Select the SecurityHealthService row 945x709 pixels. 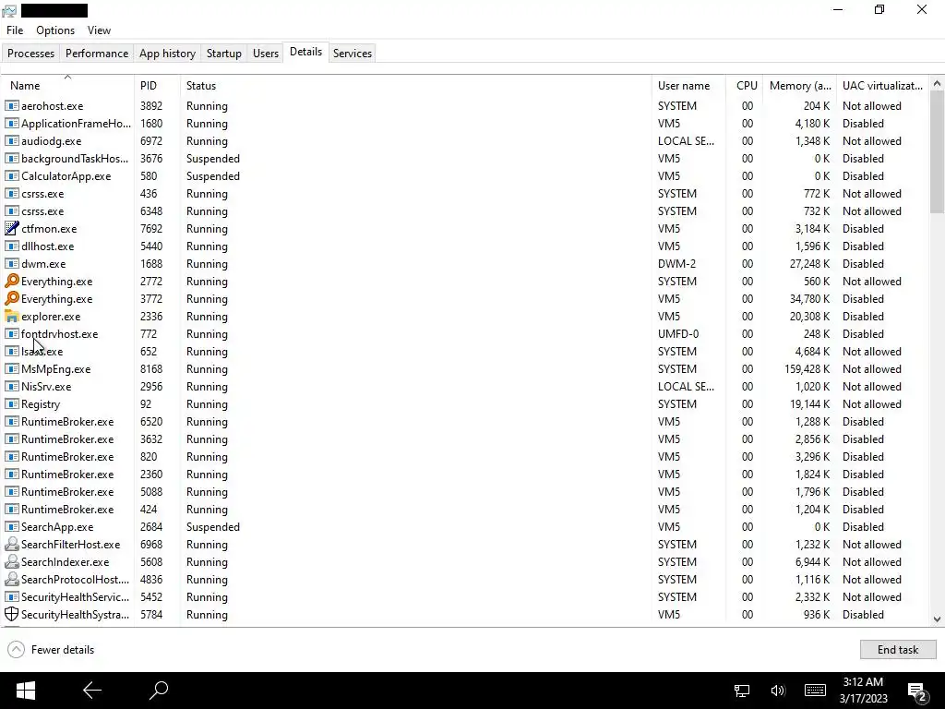465,597
